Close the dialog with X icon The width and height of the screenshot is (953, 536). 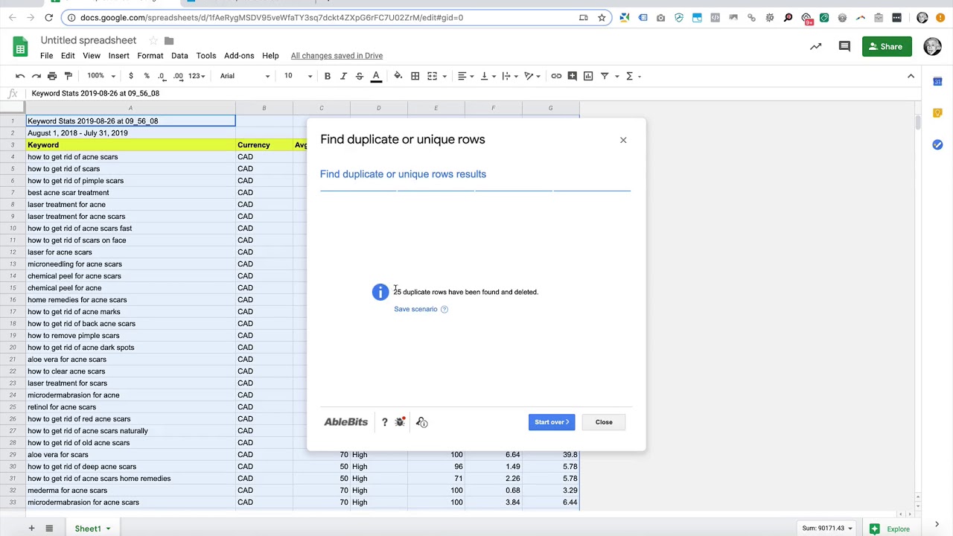[x=623, y=140]
